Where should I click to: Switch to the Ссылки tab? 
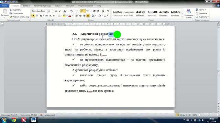[x=58, y=6]
